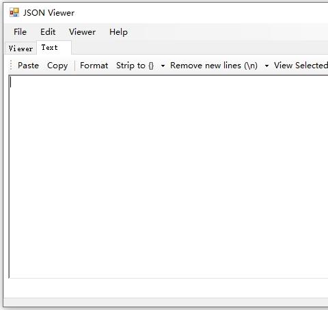Open the Help menu
Screen dimensions: 328x310
118,32
